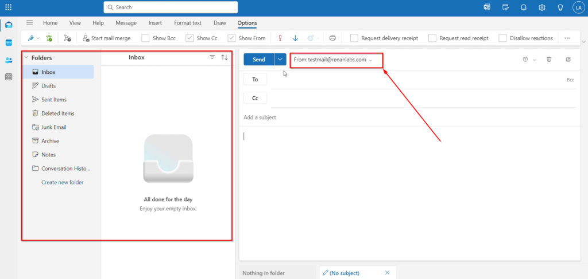Open the sensitivity dropdown chevron
This screenshot has height=279, width=588.
pyautogui.click(x=535, y=60)
